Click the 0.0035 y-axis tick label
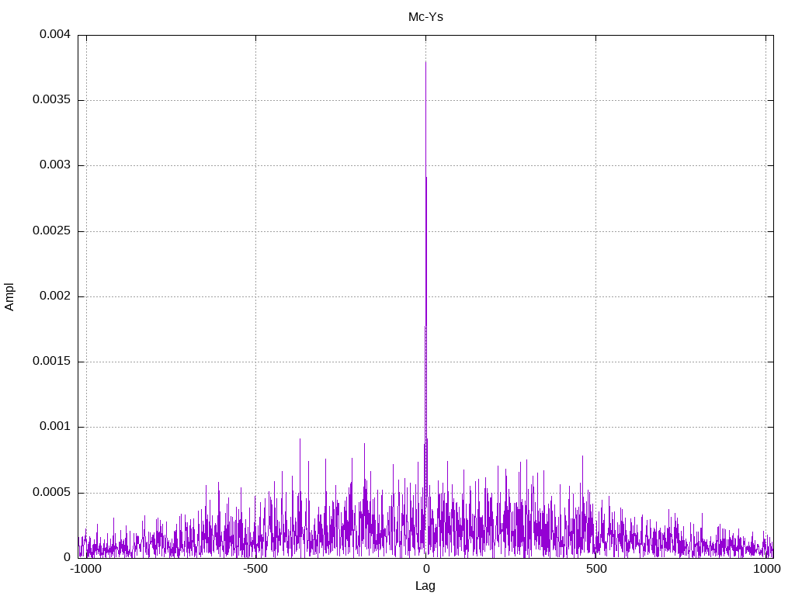Screen dimensions: 795x596 tap(51, 100)
